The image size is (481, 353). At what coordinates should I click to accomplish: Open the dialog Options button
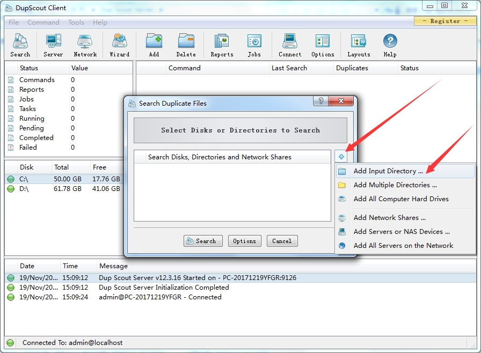244,241
